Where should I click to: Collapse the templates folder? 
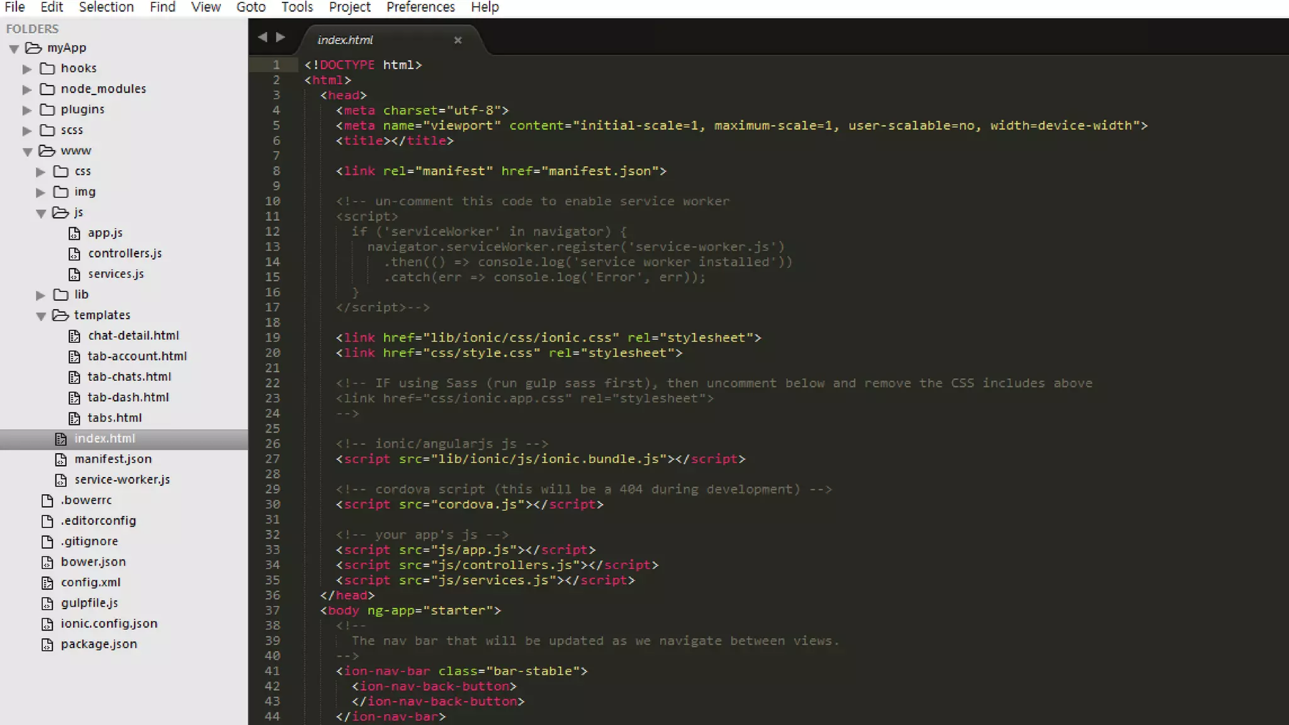41,316
